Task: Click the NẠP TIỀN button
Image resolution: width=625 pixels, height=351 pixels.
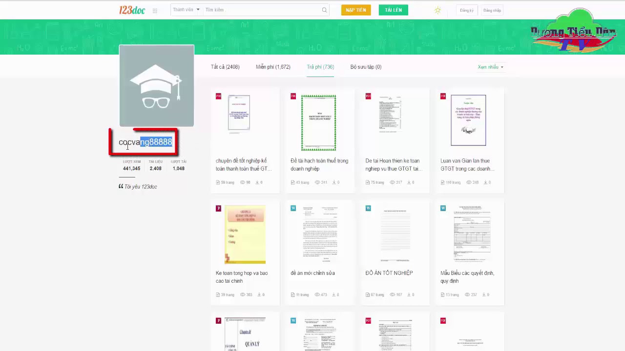Action: tap(356, 10)
